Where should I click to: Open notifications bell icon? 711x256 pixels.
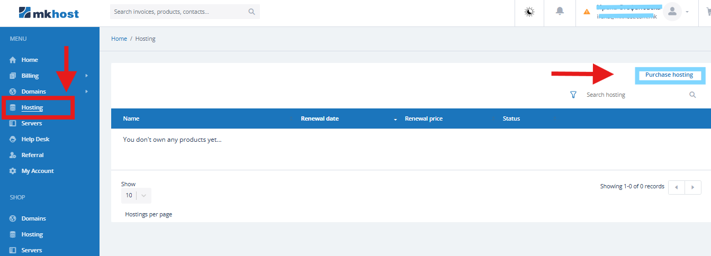click(560, 11)
